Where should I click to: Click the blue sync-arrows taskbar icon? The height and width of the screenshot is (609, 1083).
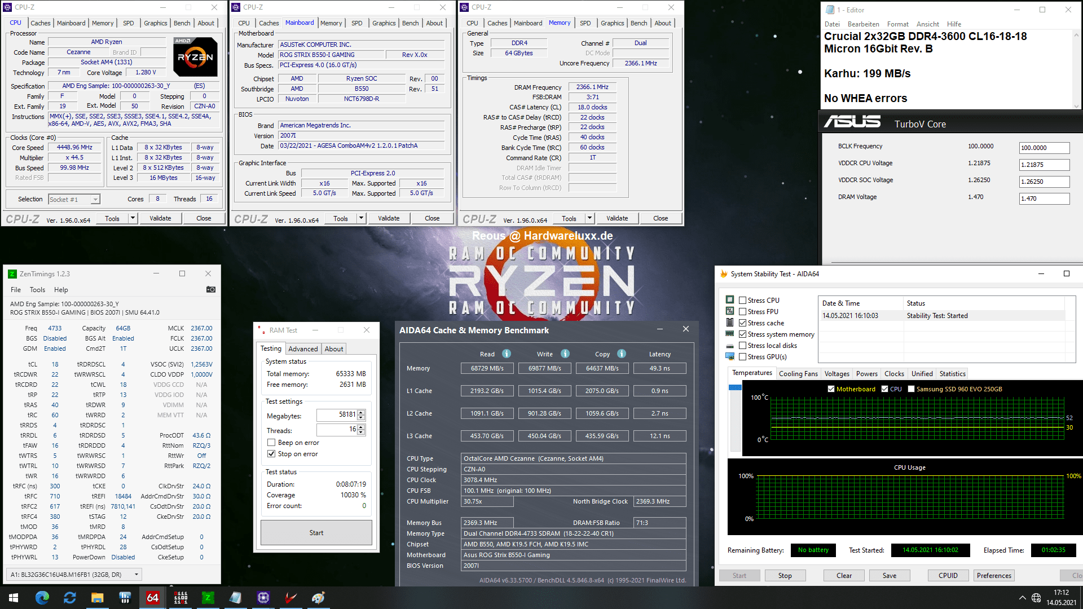pos(70,598)
